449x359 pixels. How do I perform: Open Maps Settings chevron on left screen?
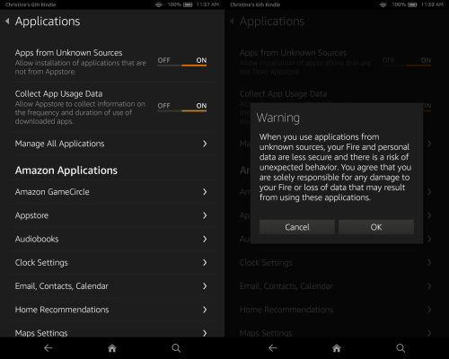click(205, 333)
